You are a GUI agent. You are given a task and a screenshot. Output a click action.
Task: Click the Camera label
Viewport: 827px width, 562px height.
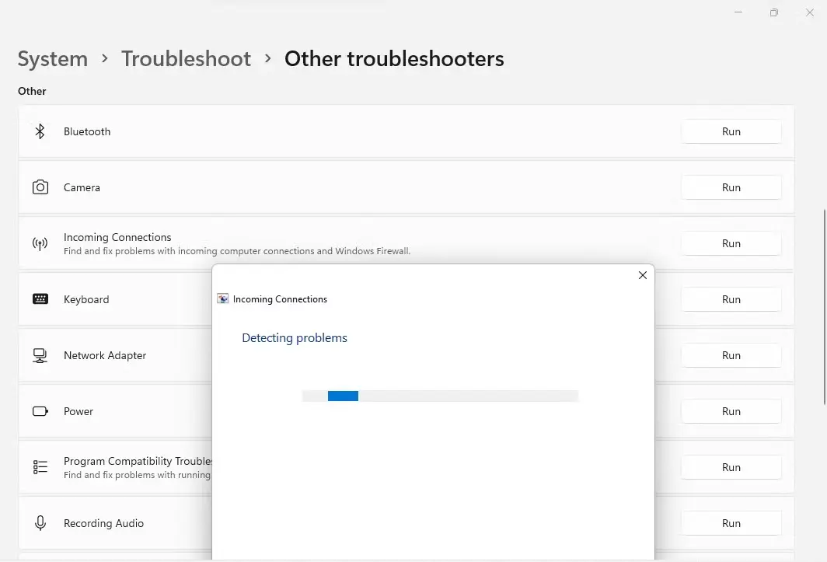pyautogui.click(x=82, y=187)
